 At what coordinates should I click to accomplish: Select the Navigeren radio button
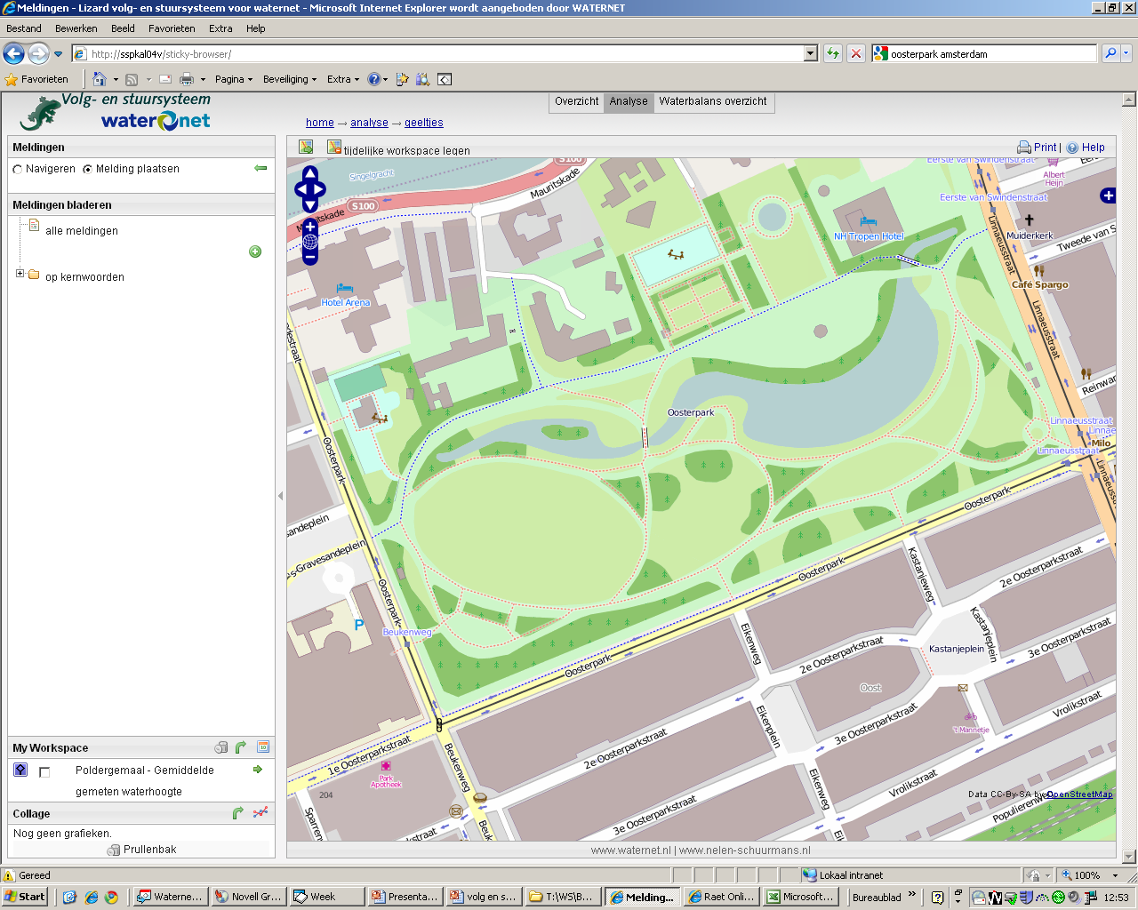coord(18,169)
